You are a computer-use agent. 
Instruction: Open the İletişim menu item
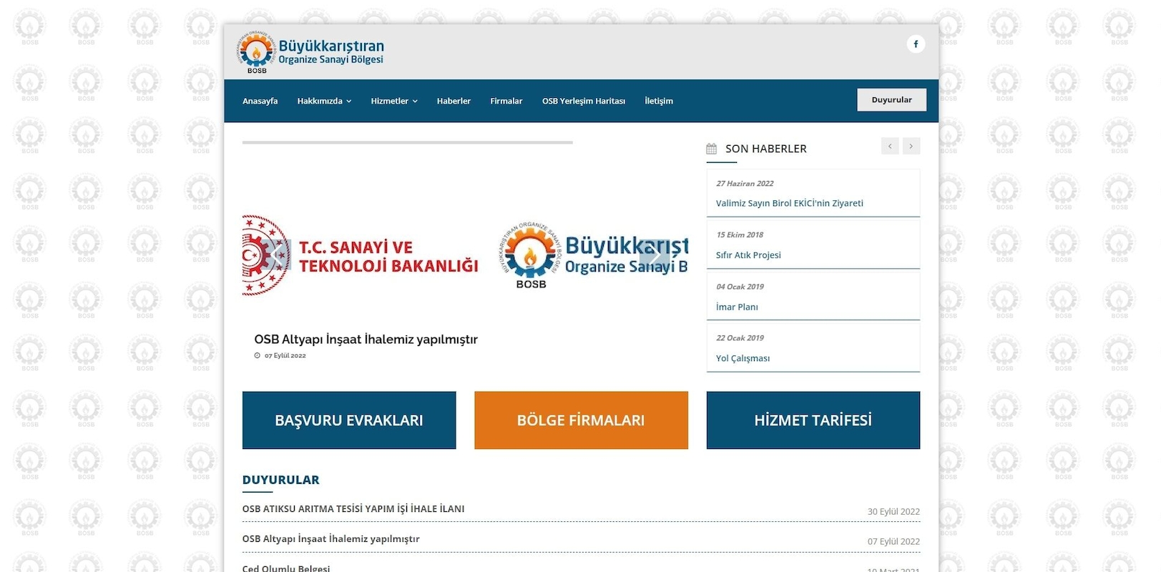[659, 101]
